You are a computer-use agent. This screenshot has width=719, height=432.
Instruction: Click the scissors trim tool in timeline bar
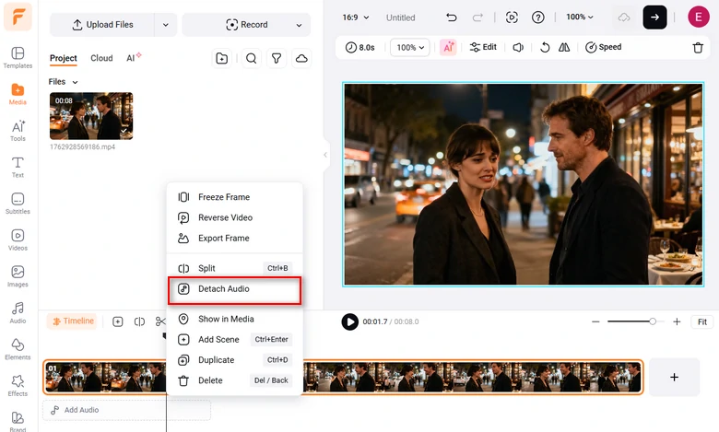[x=160, y=321]
